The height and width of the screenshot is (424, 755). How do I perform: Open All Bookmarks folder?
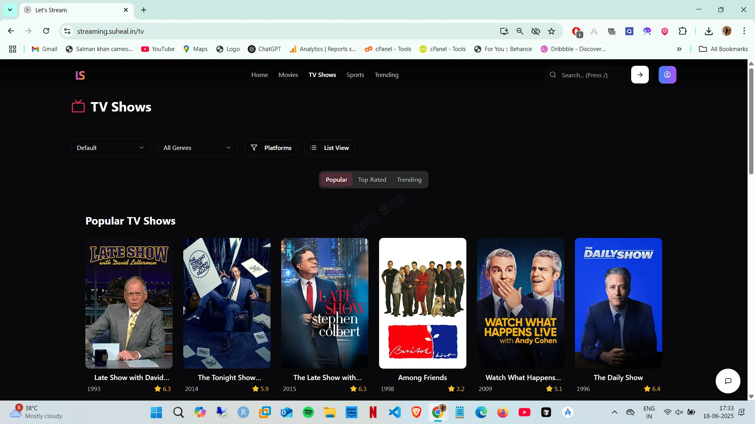(723, 49)
